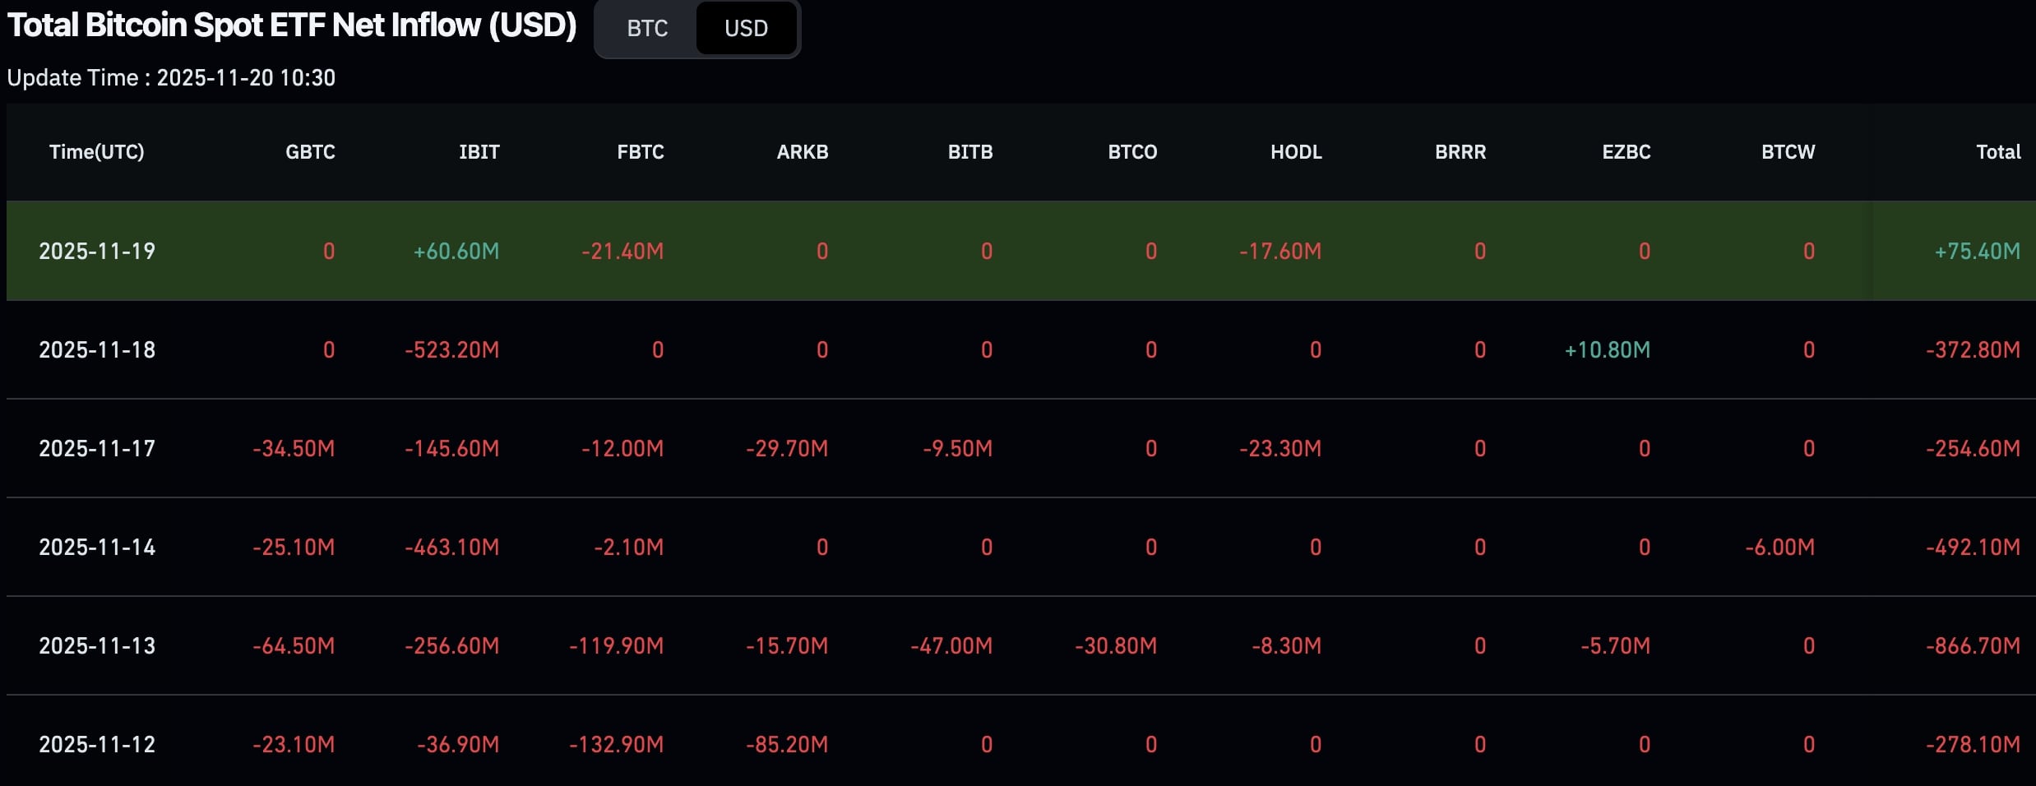Select the BITB column header
This screenshot has height=786, width=2036.
point(969,152)
